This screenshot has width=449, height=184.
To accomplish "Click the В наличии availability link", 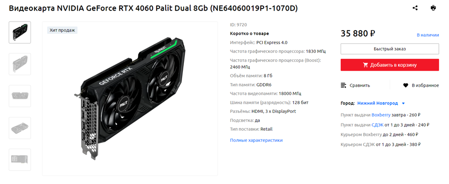I will tap(428, 35).
